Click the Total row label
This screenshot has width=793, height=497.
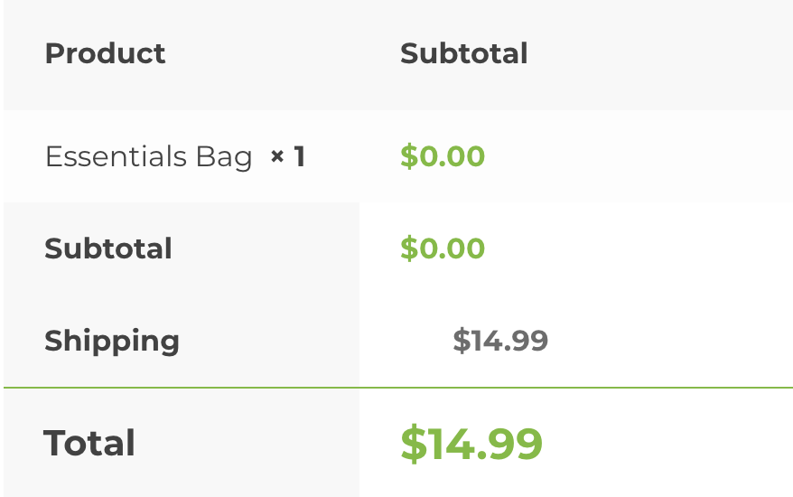[x=89, y=443]
